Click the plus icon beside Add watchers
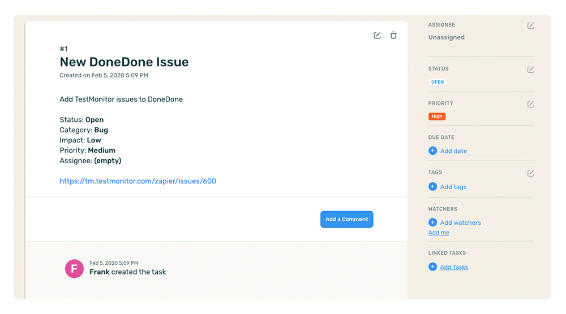566x314 pixels. coord(432,223)
